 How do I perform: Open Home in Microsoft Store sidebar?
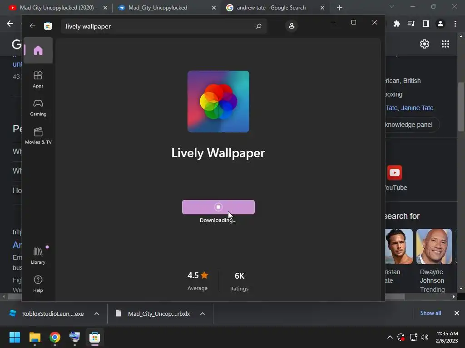pyautogui.click(x=38, y=50)
